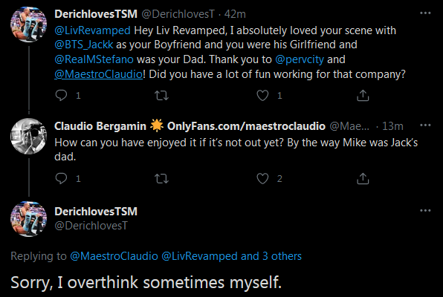Click the 'and 3 others' reply link
The height and width of the screenshot is (297, 443).
(x=271, y=256)
